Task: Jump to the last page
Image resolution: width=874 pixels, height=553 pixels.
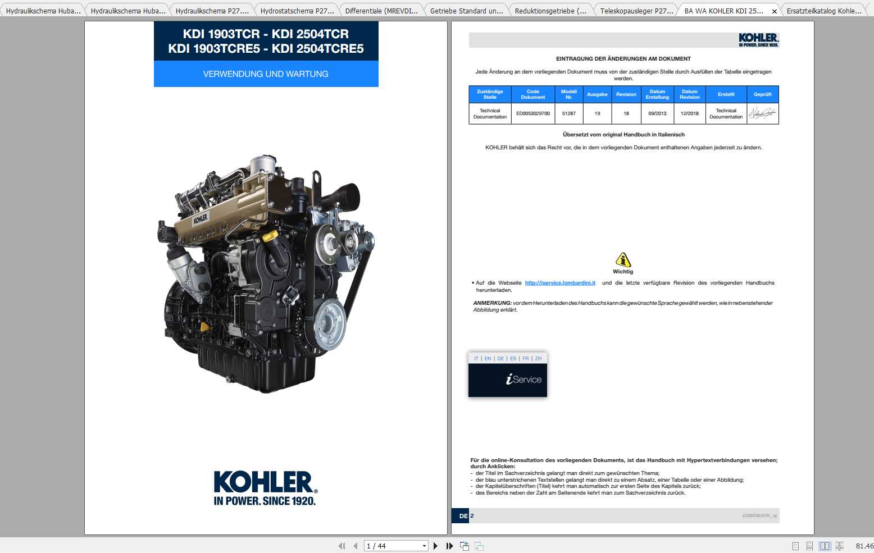Action: (x=449, y=546)
